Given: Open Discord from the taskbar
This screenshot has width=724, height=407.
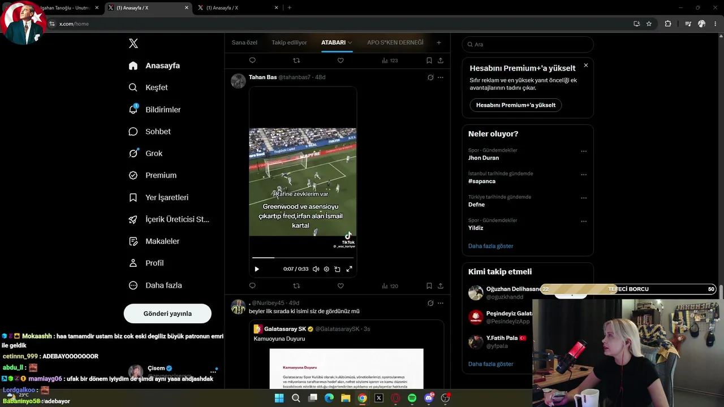Looking at the screenshot, I should (x=429, y=398).
